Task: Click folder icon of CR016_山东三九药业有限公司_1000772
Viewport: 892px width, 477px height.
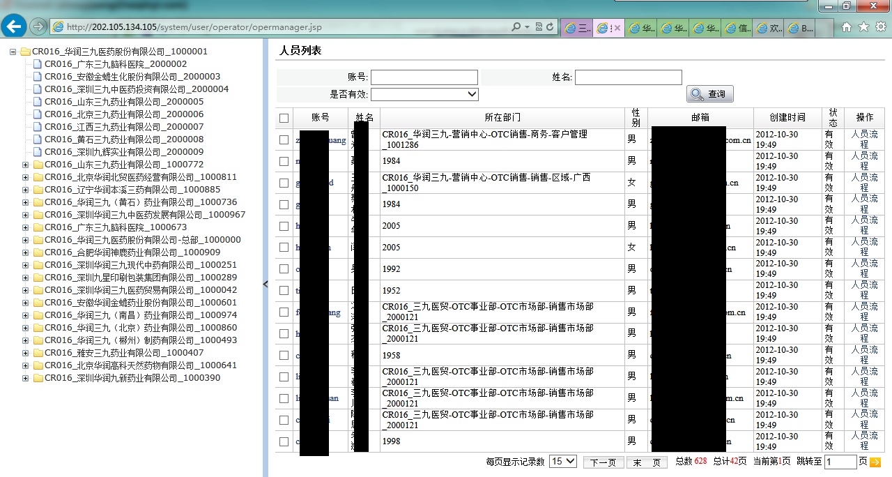Action: pos(38,165)
